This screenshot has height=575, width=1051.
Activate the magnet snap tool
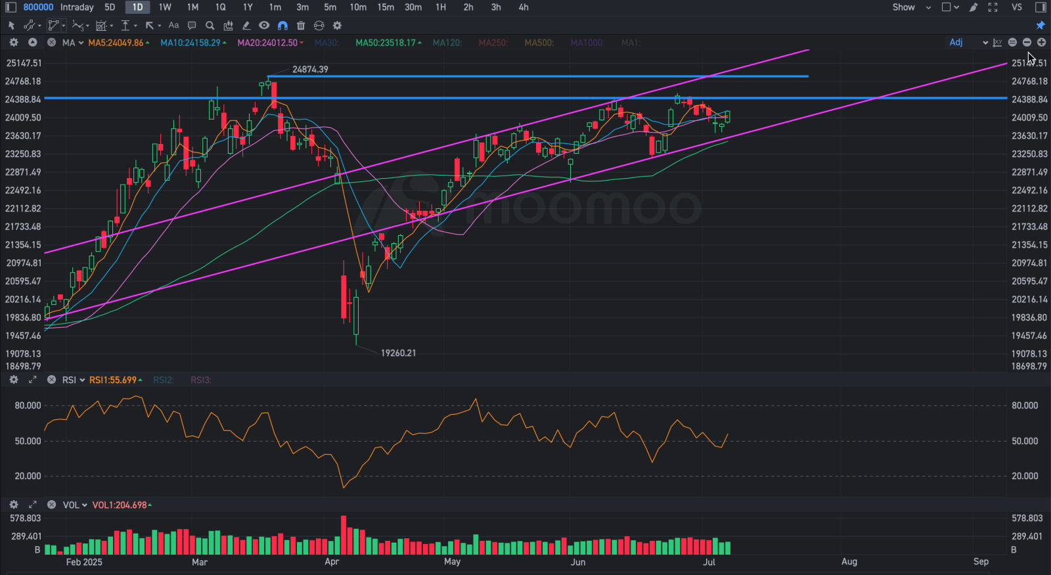282,26
